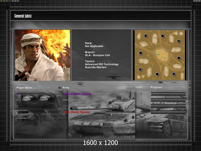Image resolution: width=201 pixels, height=151 pixels.
Task: Click China Nuke General's loading progress bar
Action: pos(168,106)
